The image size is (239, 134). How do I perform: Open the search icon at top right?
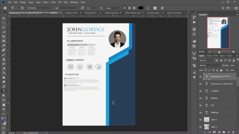click(x=223, y=8)
